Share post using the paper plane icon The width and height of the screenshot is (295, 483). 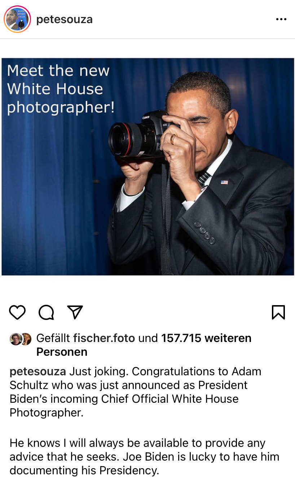tap(75, 312)
